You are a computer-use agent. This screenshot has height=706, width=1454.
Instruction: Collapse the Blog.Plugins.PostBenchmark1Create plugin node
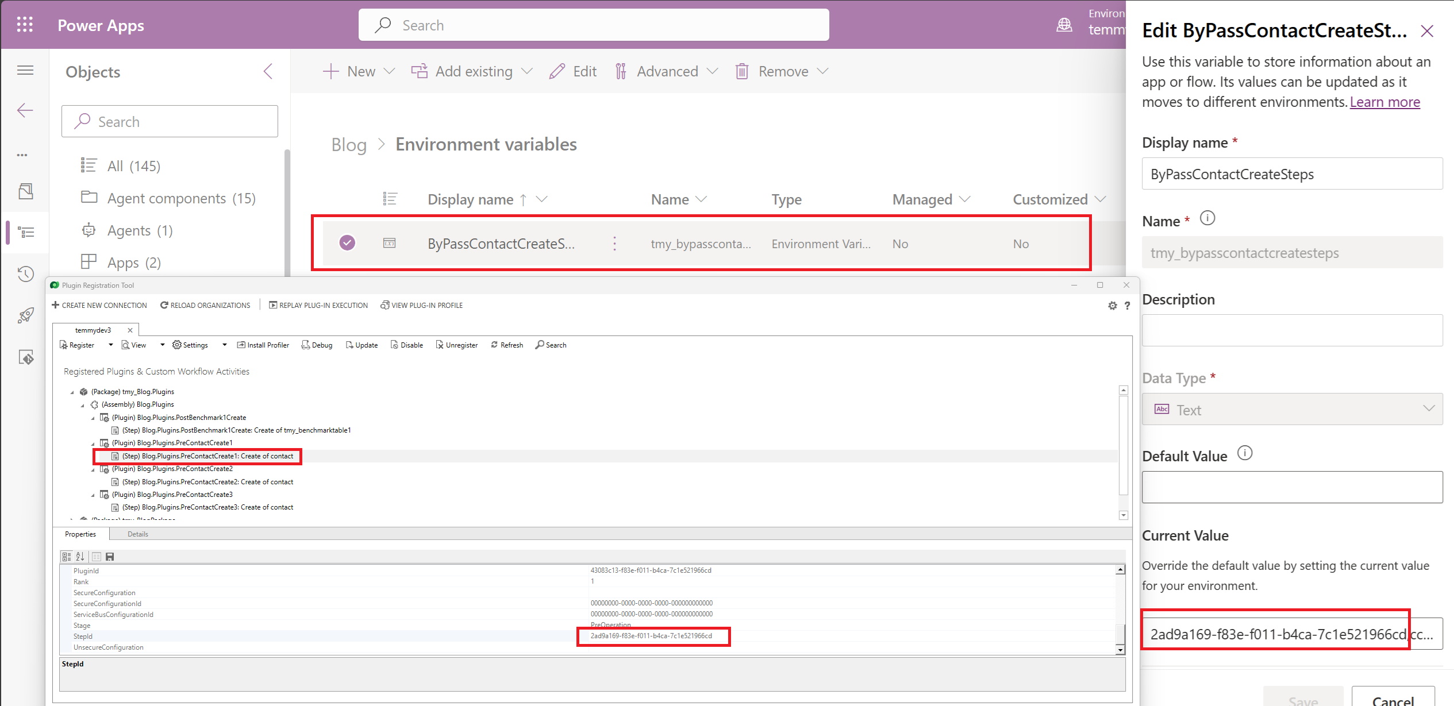pyautogui.click(x=93, y=418)
